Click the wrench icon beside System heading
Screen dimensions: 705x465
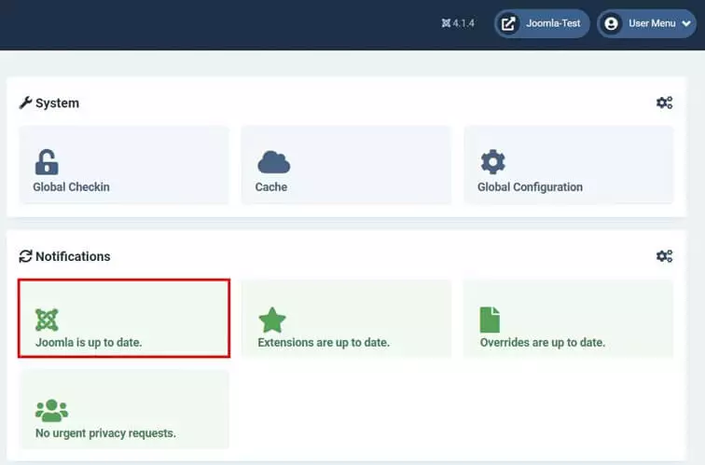[25, 103]
